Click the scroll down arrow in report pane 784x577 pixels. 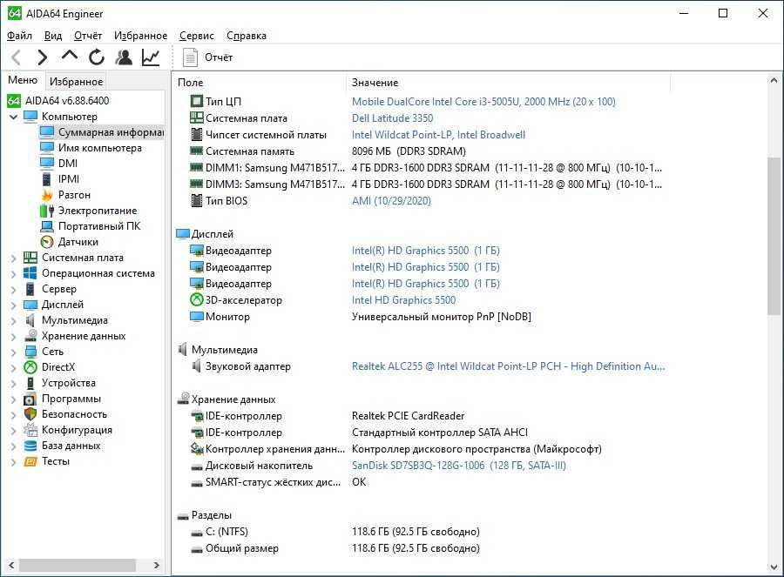coord(774,567)
